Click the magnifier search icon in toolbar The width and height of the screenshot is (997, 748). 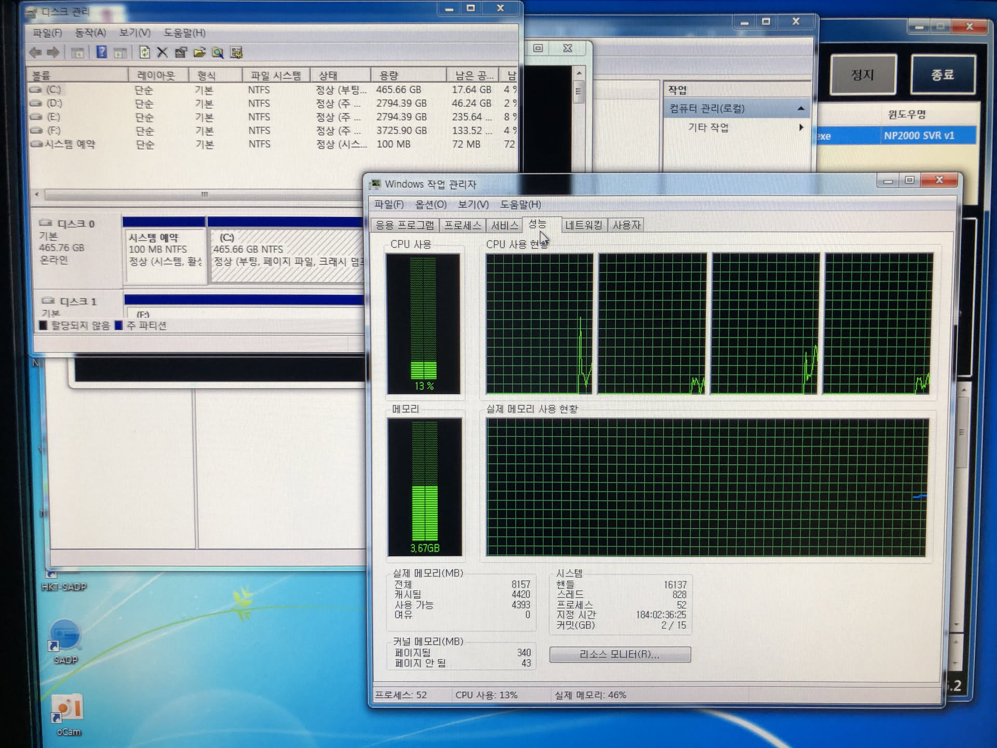pos(218,52)
